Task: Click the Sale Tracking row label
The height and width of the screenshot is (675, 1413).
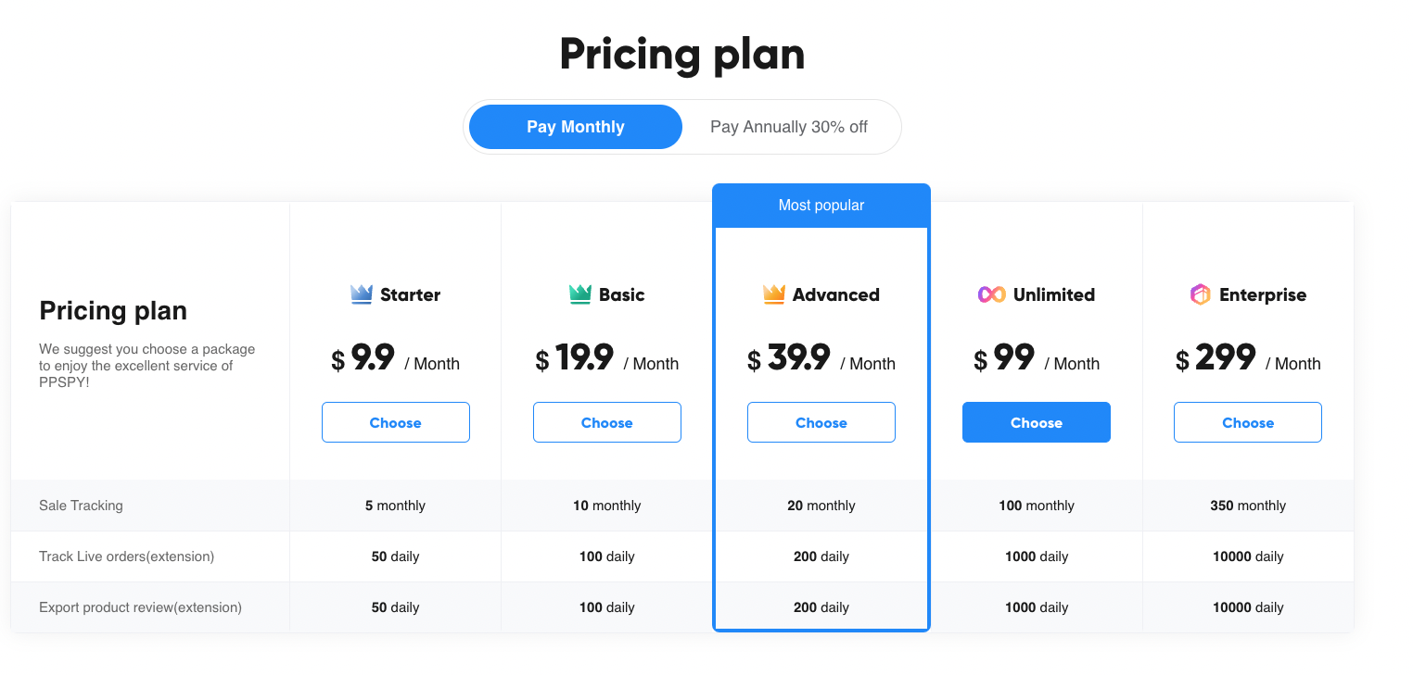Action: coord(81,506)
